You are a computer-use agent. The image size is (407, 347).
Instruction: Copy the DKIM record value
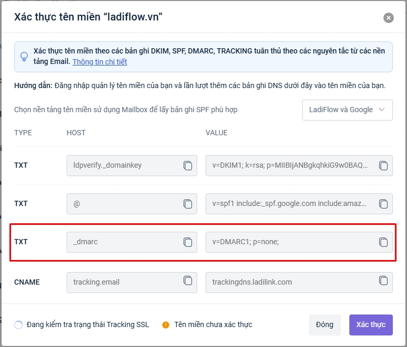coord(383,166)
